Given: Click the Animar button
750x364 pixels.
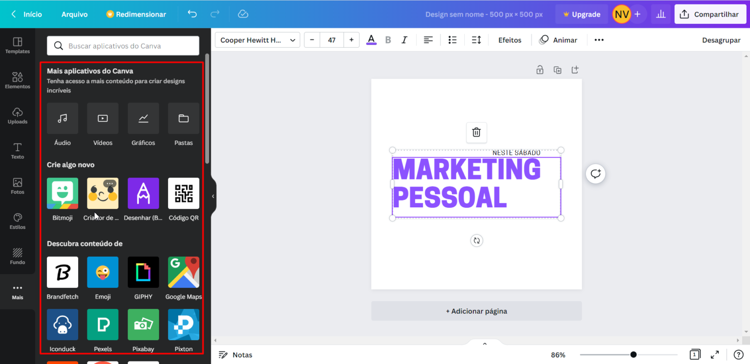Looking at the screenshot, I should tap(558, 40).
